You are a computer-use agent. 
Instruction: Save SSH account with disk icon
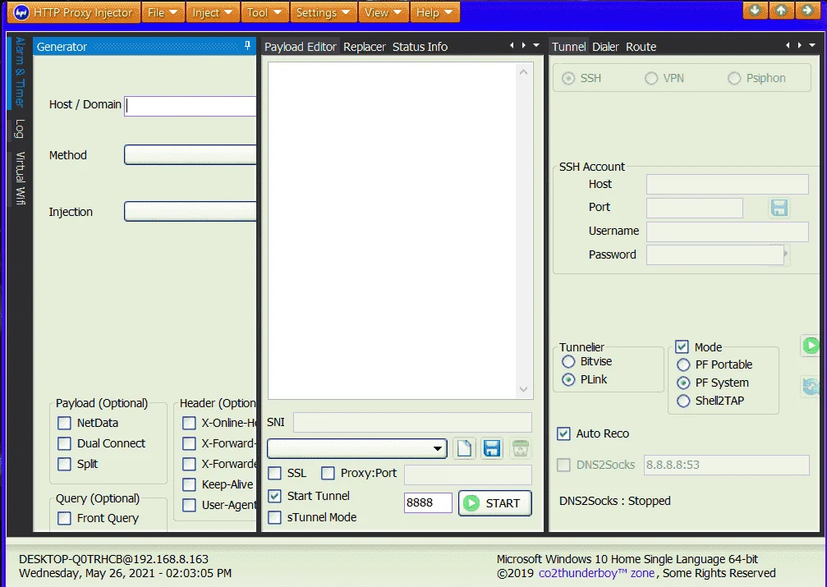point(779,208)
